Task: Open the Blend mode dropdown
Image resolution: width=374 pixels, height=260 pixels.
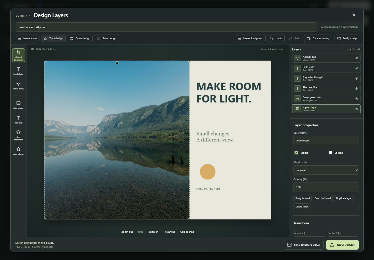Action: pos(326,170)
